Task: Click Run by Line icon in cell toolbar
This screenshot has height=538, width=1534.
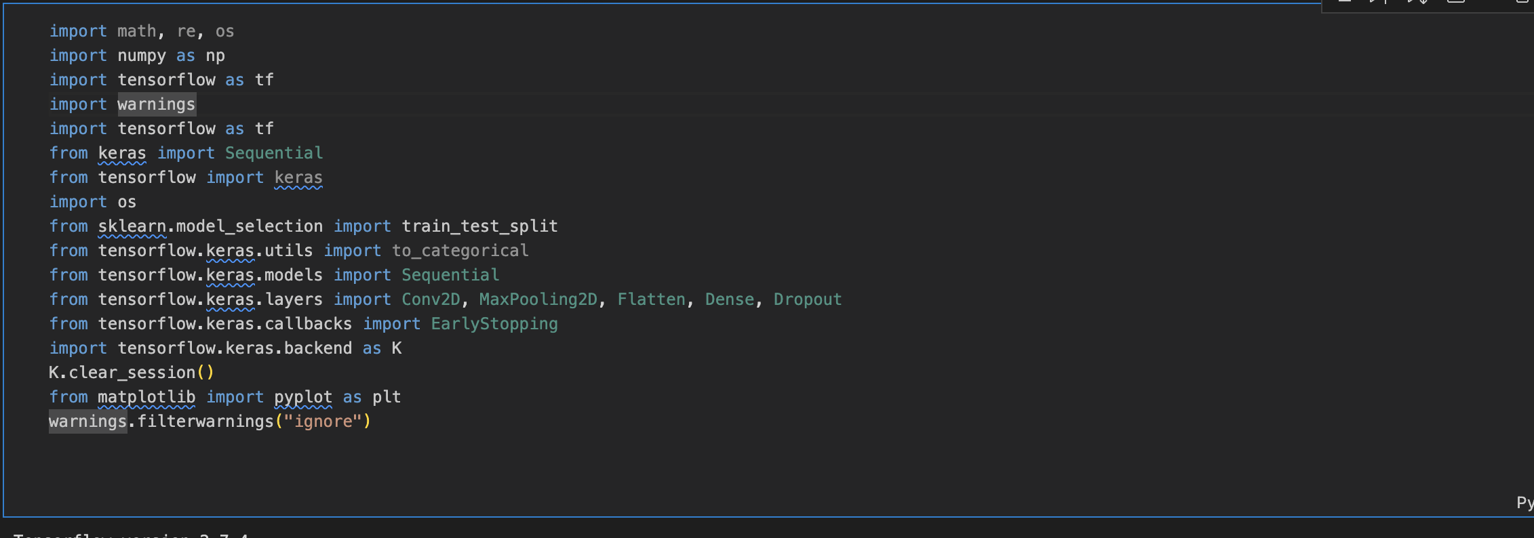Action: pos(1345,2)
